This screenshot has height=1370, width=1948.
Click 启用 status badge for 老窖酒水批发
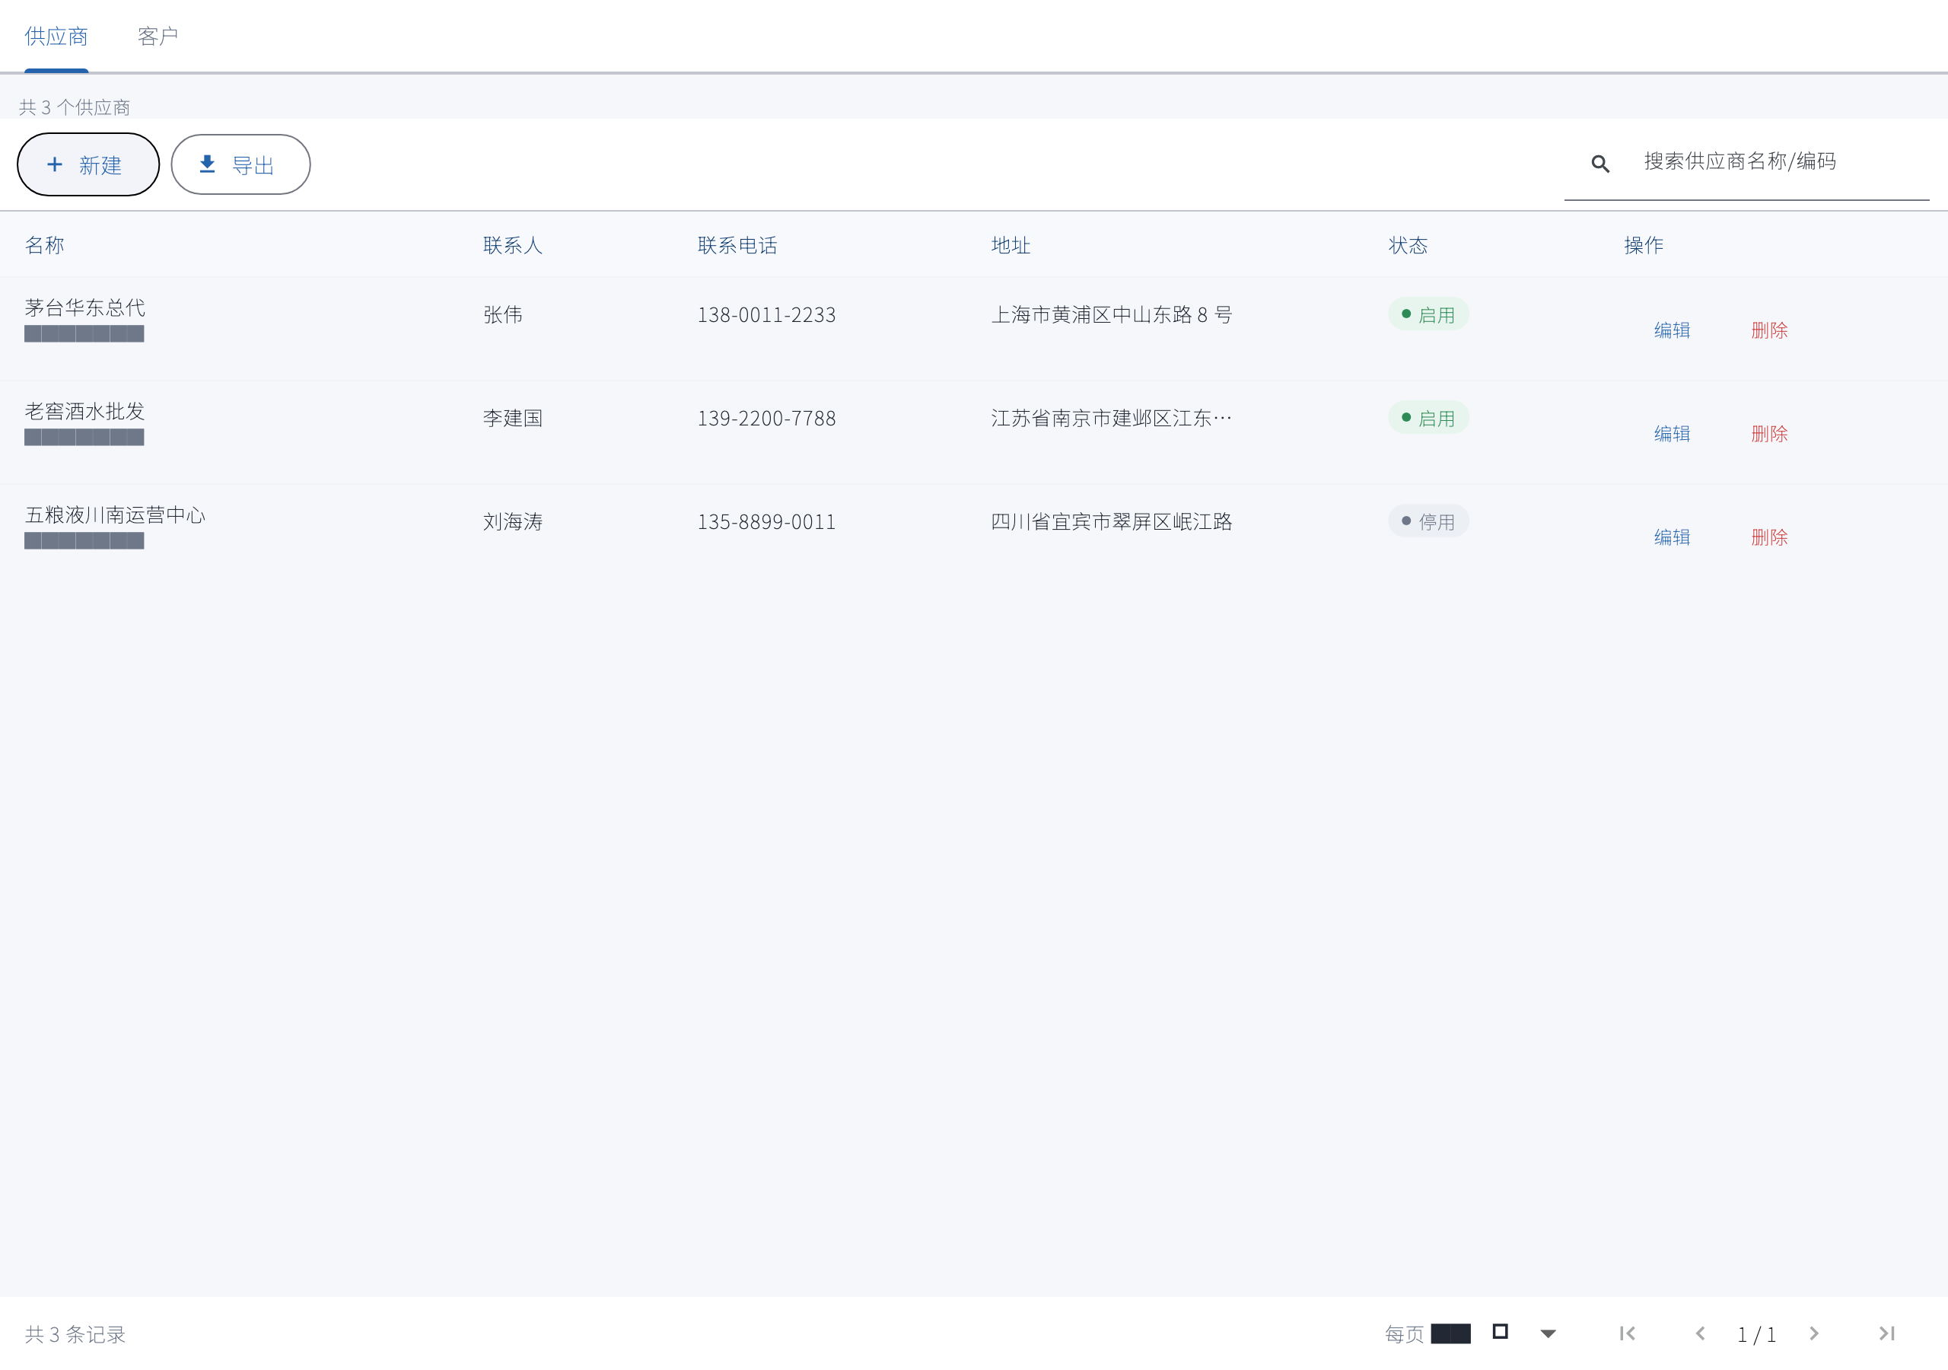1428,418
